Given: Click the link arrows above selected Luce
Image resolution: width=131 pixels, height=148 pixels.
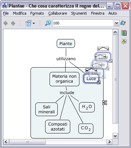Looking at the screenshot, I should (x=91, y=70).
